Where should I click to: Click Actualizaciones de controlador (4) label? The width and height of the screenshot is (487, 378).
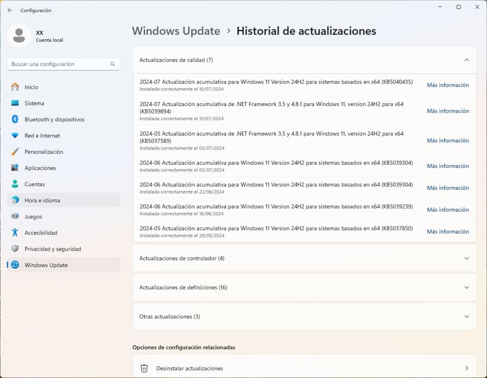coord(182,258)
